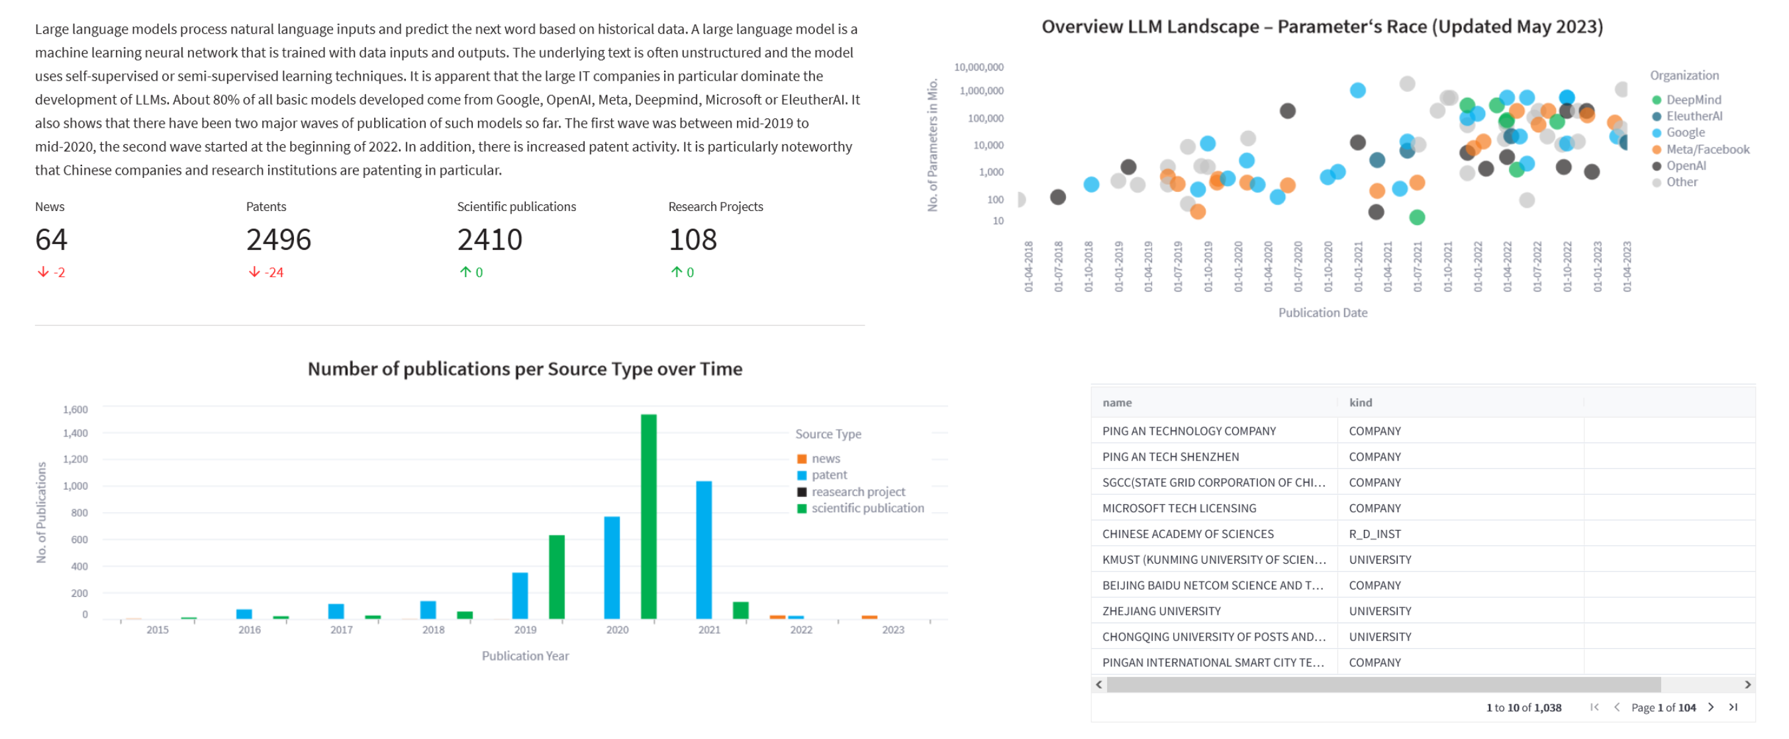Select CHINESE ACADEMY OF SCIENCES row
This screenshot has height=739, width=1789.
click(1422, 534)
